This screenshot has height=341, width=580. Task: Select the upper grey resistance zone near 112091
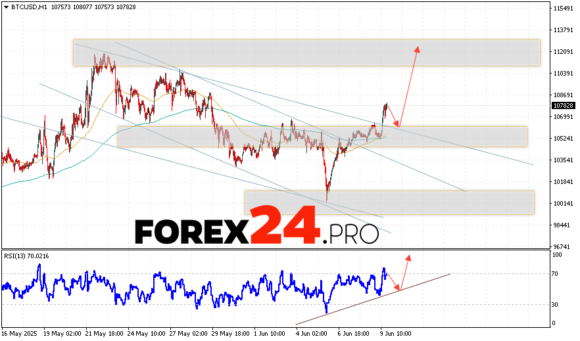pyautogui.click(x=306, y=53)
